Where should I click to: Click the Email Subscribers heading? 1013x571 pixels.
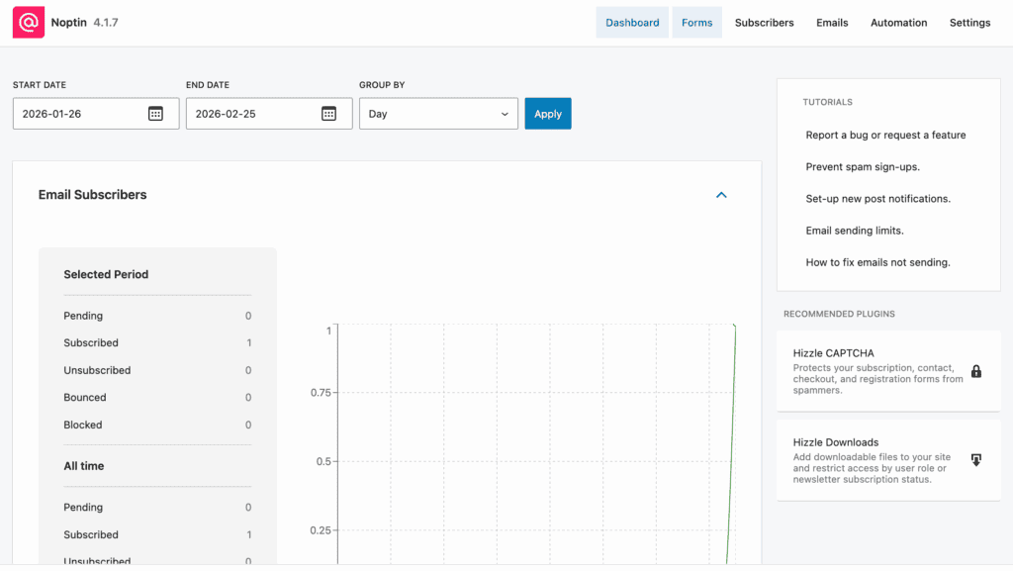tap(92, 195)
